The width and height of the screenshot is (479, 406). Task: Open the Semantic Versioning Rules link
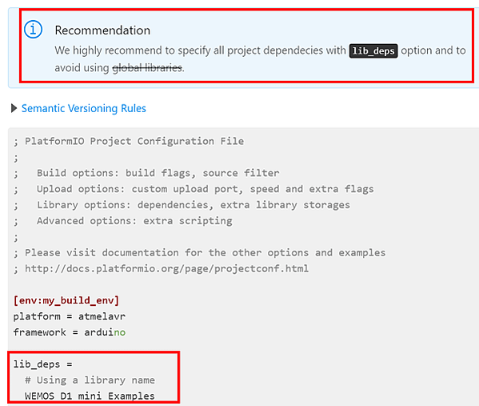[84, 108]
